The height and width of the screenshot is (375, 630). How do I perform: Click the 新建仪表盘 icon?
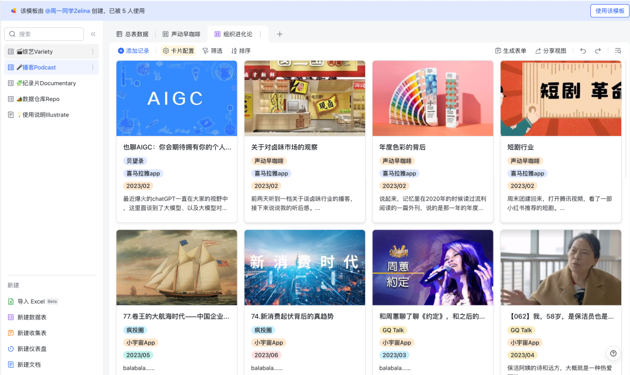11,349
